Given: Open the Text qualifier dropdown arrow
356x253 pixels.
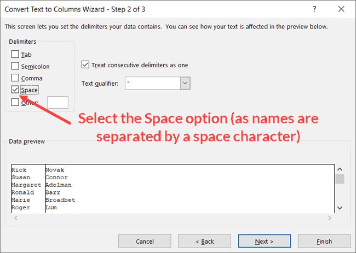Looking at the screenshot, I should coord(185,83).
